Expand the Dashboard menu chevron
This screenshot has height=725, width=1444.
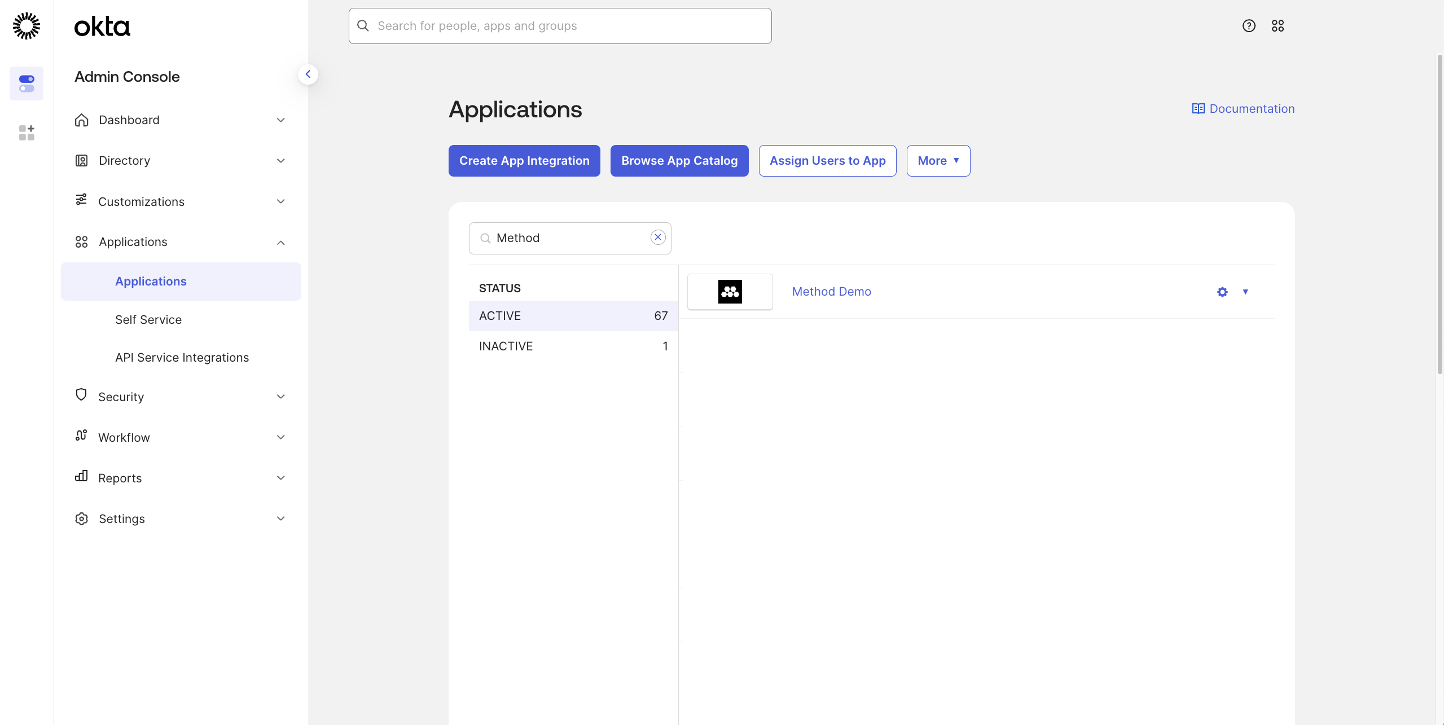coord(280,120)
